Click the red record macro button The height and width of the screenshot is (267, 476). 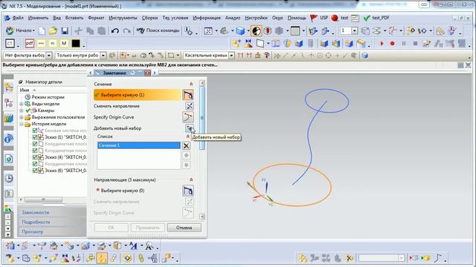point(392,44)
